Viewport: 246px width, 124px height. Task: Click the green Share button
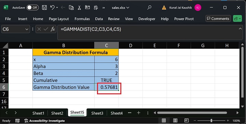click(237, 19)
